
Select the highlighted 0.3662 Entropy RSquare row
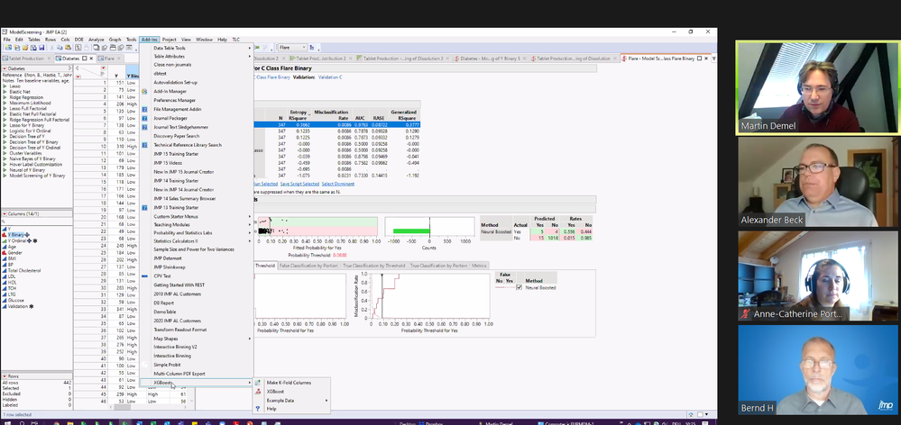(336, 124)
